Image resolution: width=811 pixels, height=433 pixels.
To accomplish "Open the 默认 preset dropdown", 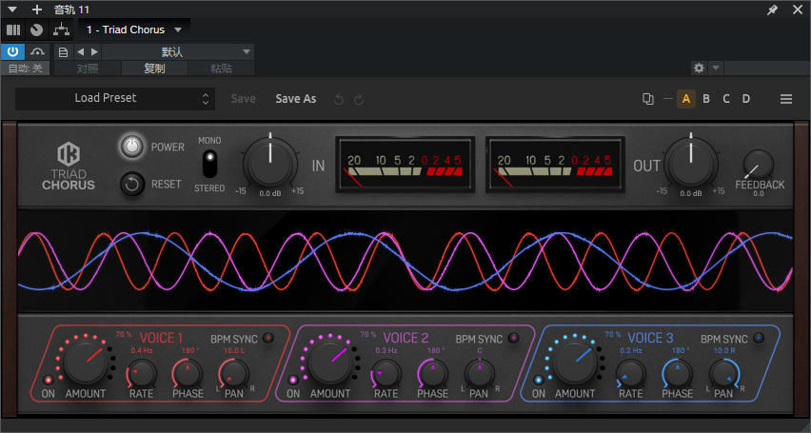I will pos(177,51).
